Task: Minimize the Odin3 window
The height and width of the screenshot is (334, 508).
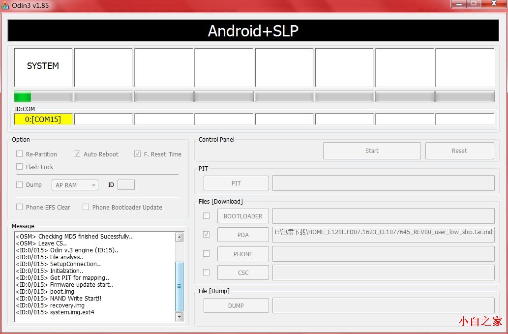Action: click(x=459, y=4)
